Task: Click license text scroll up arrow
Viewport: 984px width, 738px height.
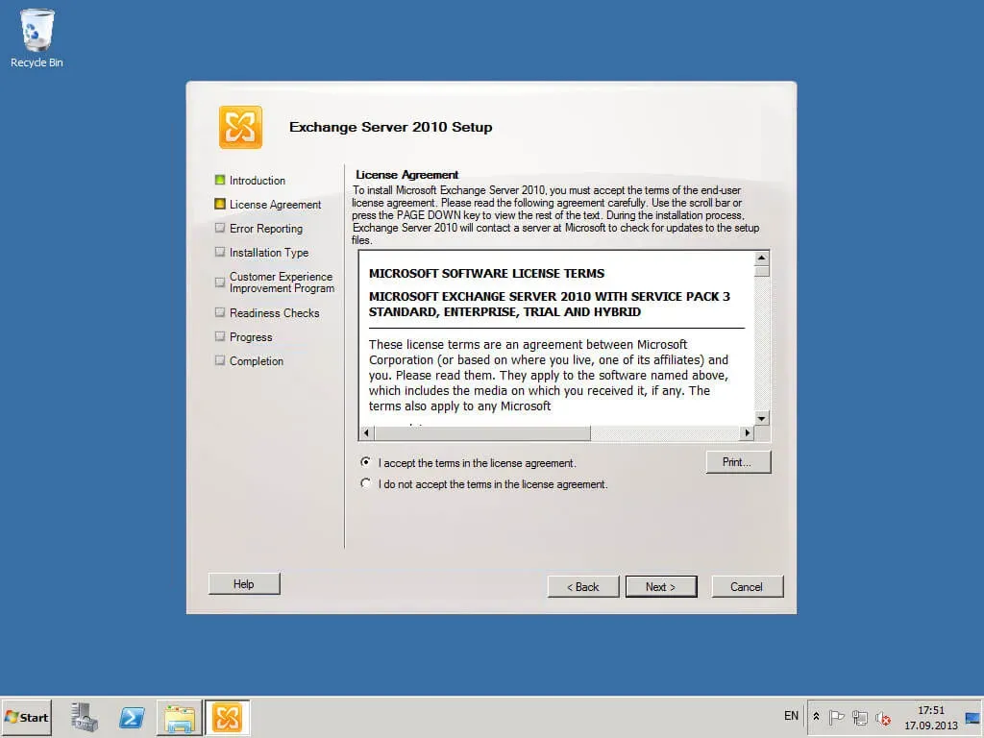Action: pyautogui.click(x=761, y=258)
